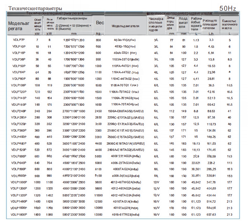The height and width of the screenshot is (221, 248).
Task: Click engine model 1506A-E88TAG5 (USA/EU)
Action: 126,111
